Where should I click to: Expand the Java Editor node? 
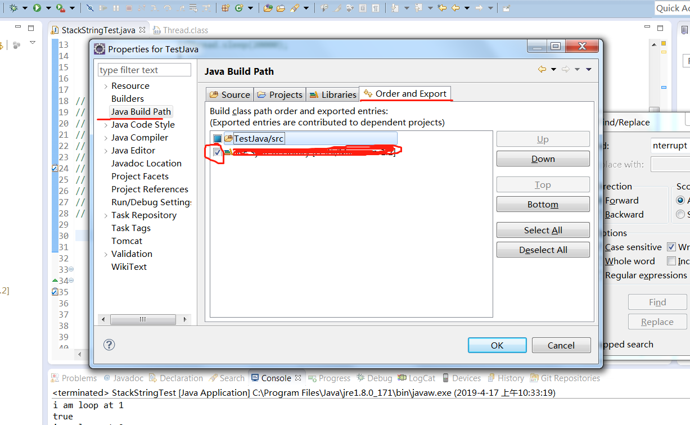106,151
